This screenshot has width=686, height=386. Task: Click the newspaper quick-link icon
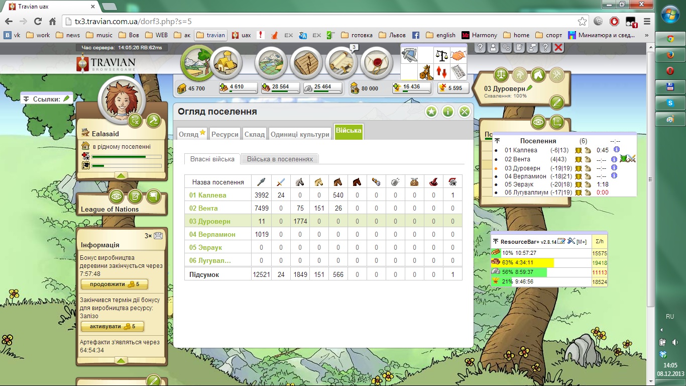[458, 72]
